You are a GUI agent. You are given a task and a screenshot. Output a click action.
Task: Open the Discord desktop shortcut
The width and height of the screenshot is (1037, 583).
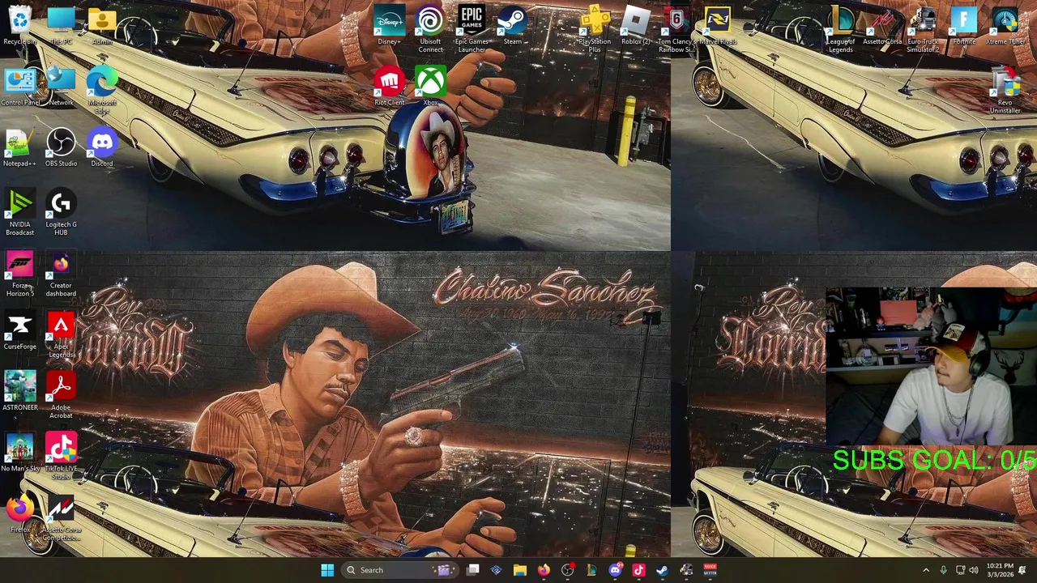(x=102, y=148)
